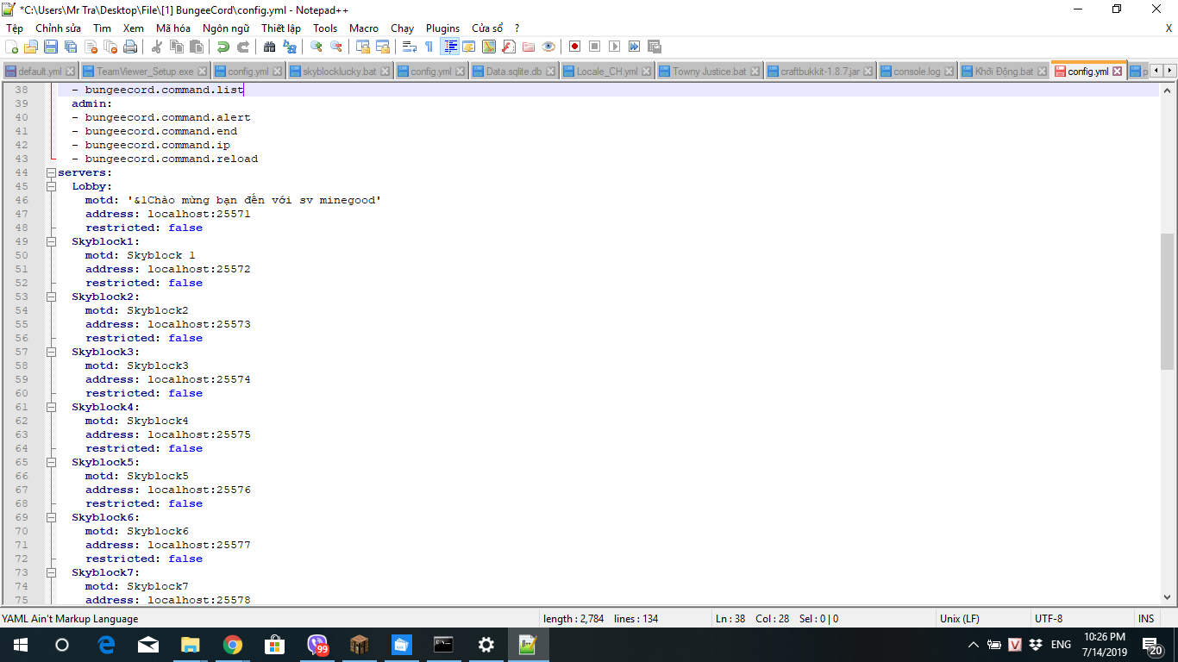Click the Paste clipboard icon
The width and height of the screenshot is (1178, 662).
point(197,47)
